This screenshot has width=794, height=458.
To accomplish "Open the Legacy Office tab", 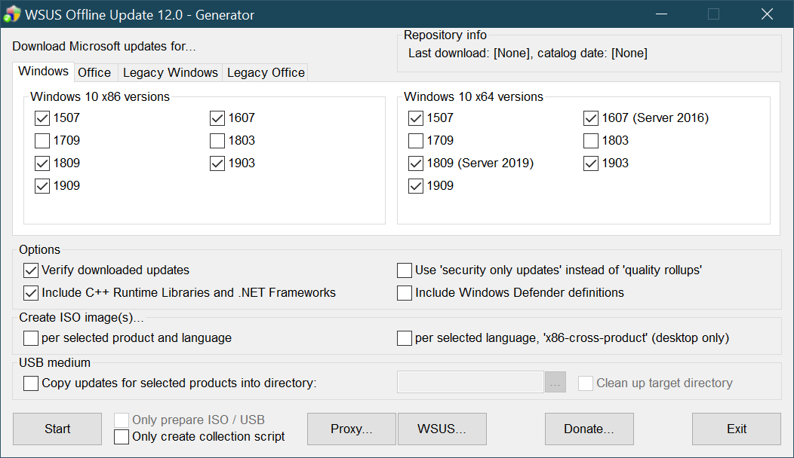I will tap(266, 73).
